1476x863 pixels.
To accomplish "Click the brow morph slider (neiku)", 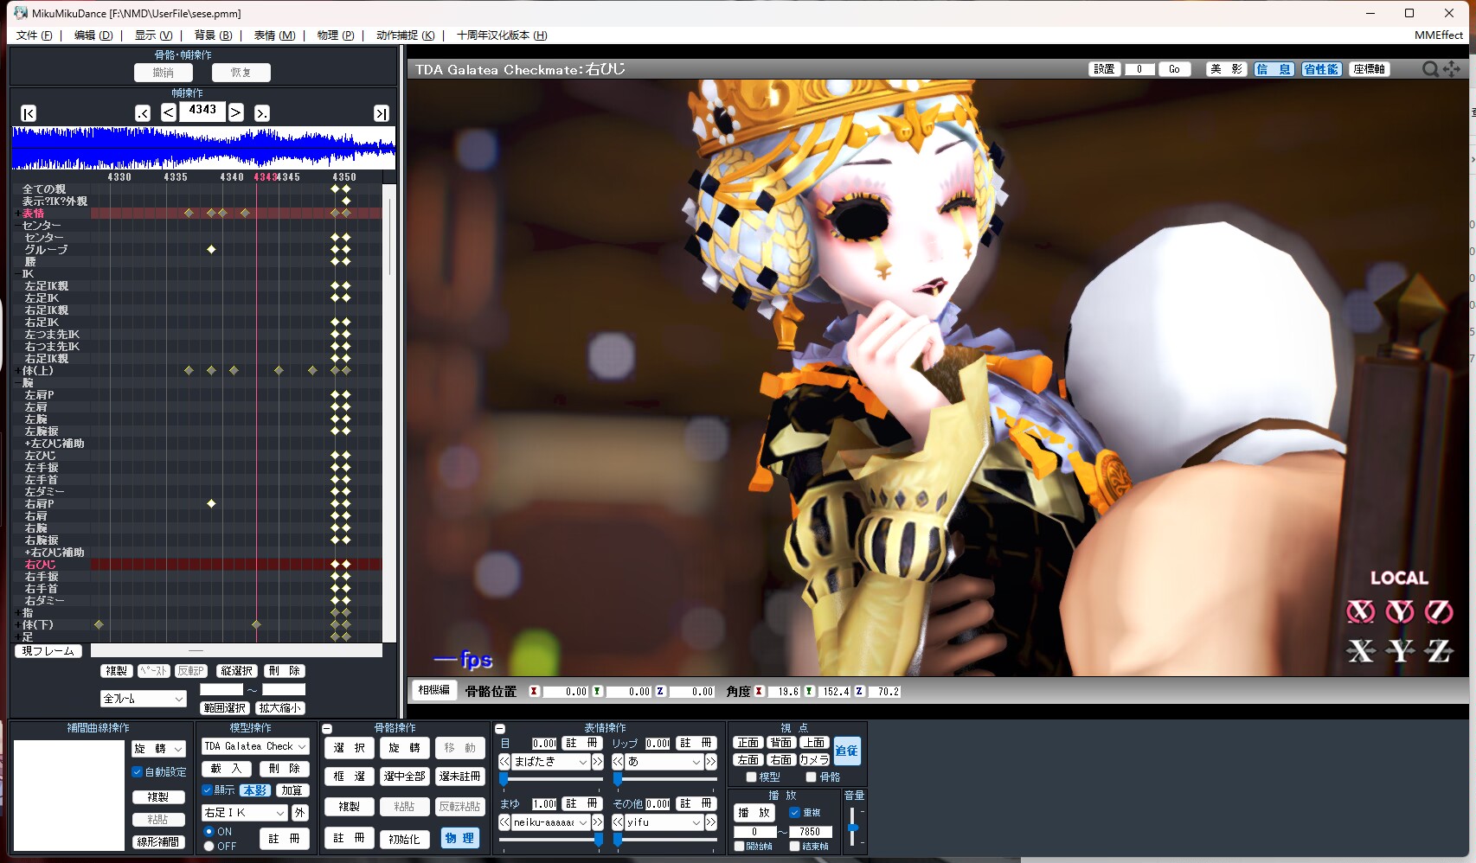I will pyautogui.click(x=551, y=840).
